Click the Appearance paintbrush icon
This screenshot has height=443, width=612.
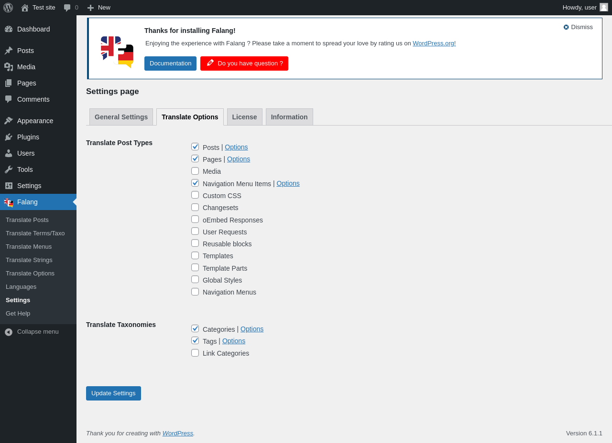[9, 121]
